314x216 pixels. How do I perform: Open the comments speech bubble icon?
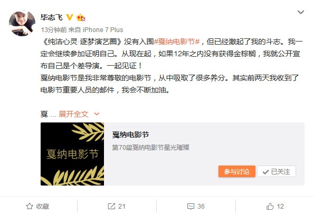point(191,207)
